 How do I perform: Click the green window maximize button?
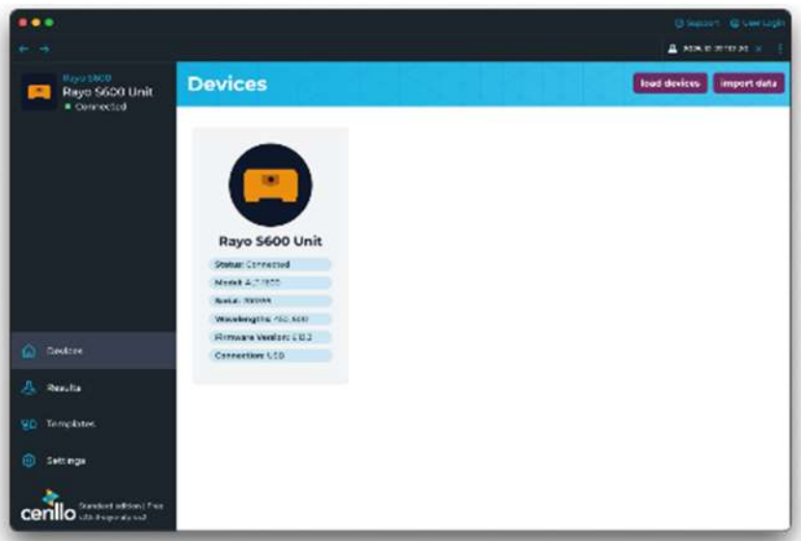coord(49,22)
